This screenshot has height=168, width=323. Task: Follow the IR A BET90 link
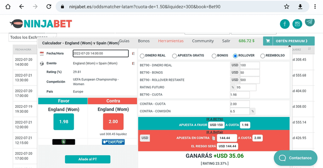[215, 119]
